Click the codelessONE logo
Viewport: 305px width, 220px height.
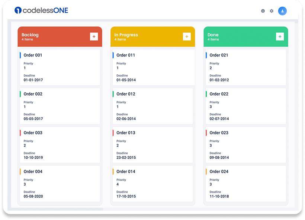pyautogui.click(x=41, y=10)
